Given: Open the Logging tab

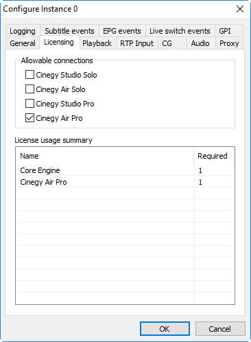Looking at the screenshot, I should [x=23, y=31].
